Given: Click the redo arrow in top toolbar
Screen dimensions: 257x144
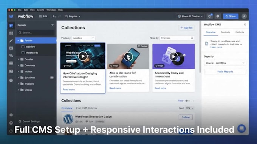Looking at the screenshot, I should 59,16.
